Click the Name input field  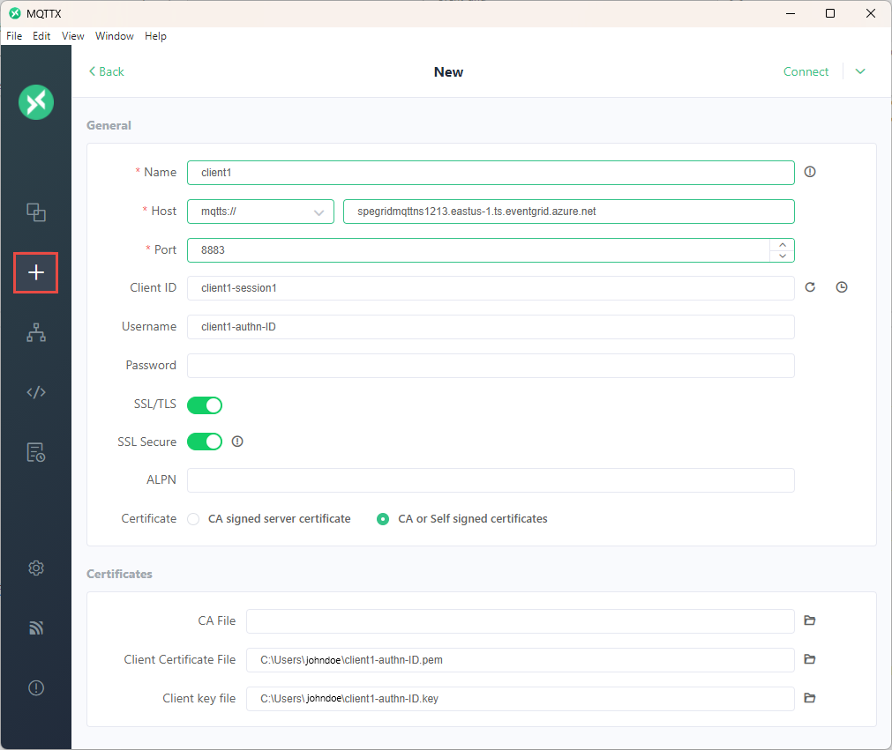[491, 173]
